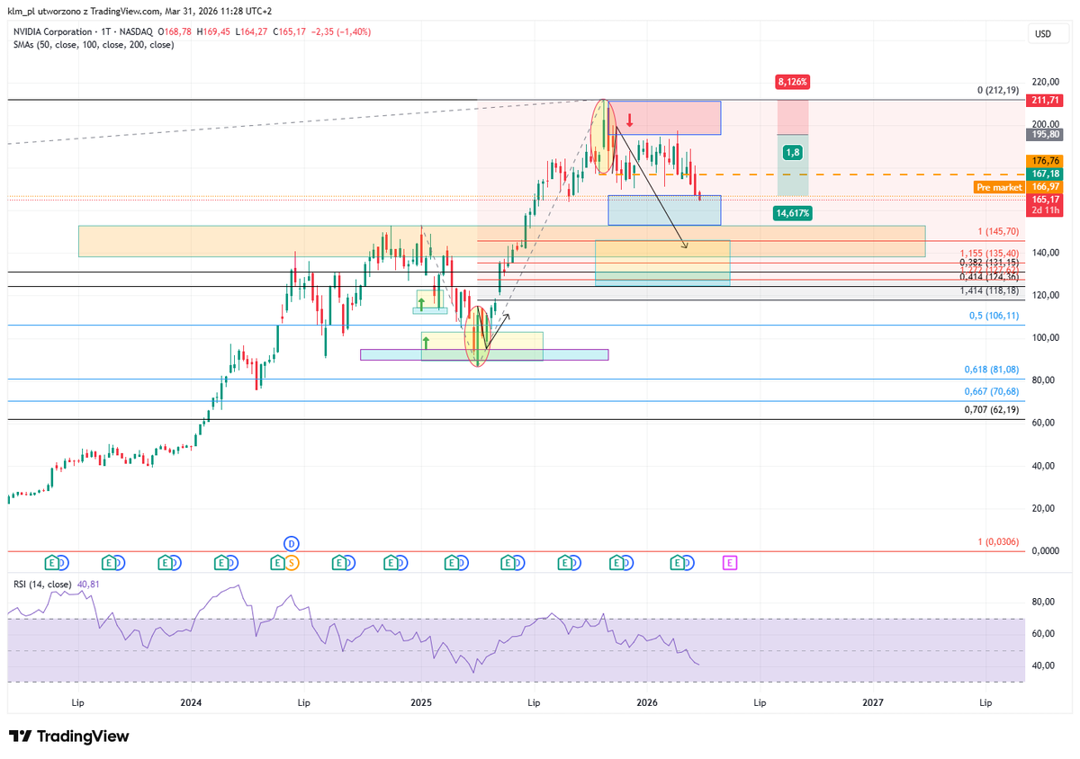Click the orange Pre market label
The height and width of the screenshot is (759, 1080).
(1000, 186)
